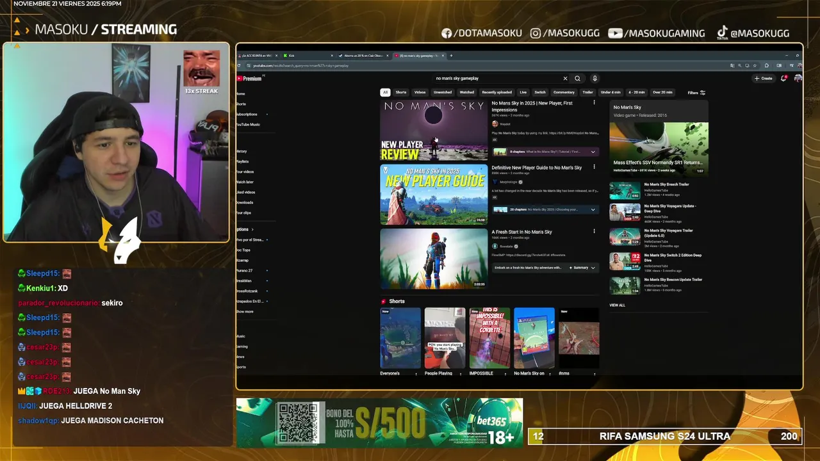Open the notifications bell
This screenshot has width=820, height=461.
783,78
